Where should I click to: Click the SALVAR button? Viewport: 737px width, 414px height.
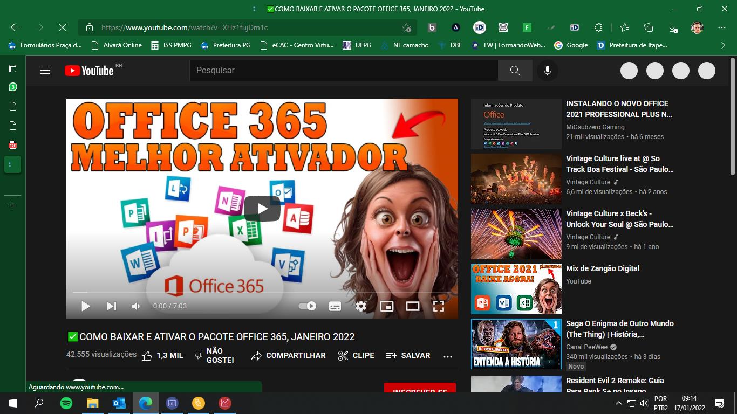pyautogui.click(x=408, y=356)
